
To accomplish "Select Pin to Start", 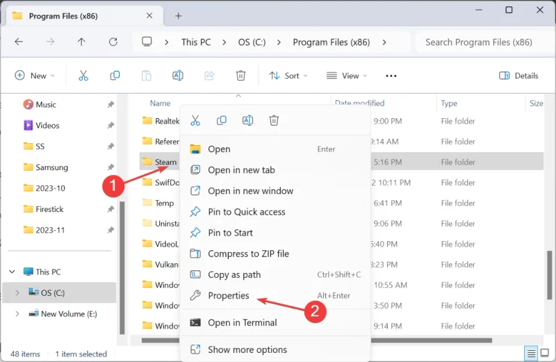I will (275, 233).
